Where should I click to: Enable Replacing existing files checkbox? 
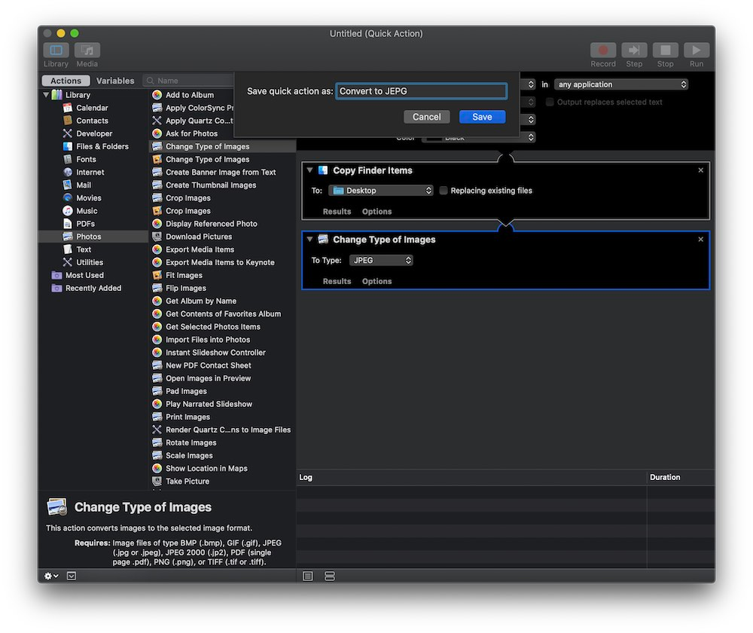444,191
